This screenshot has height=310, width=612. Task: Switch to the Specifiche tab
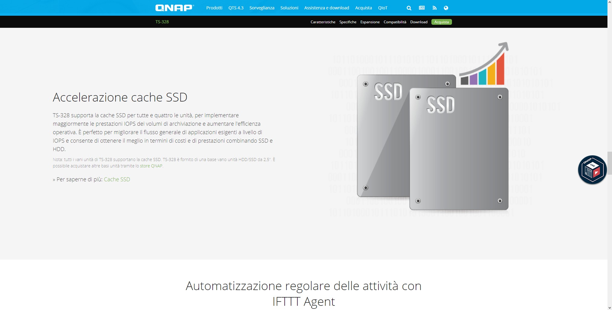click(348, 22)
